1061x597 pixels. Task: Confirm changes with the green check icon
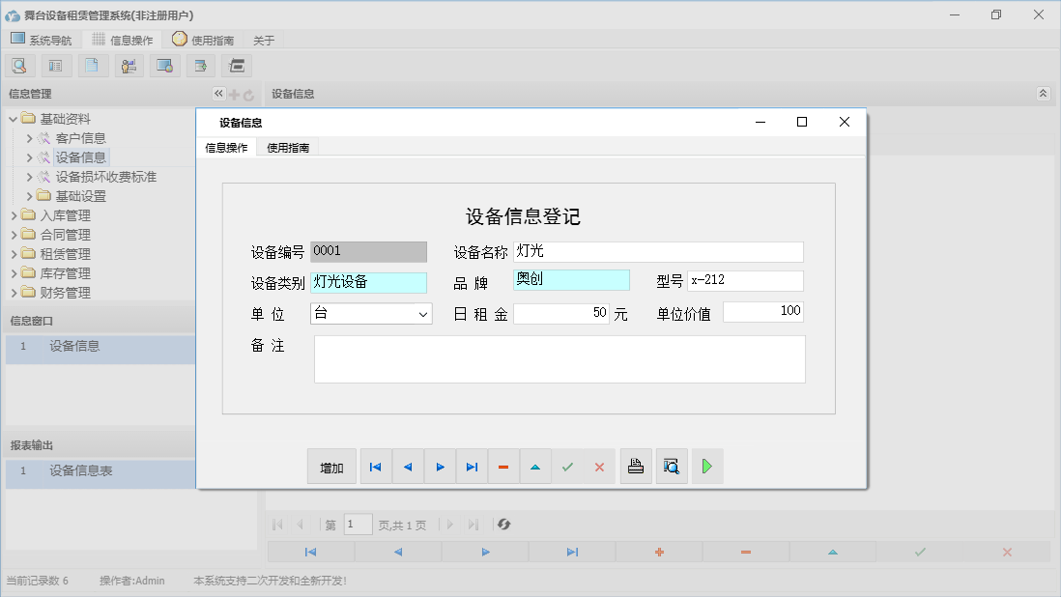[x=567, y=466]
